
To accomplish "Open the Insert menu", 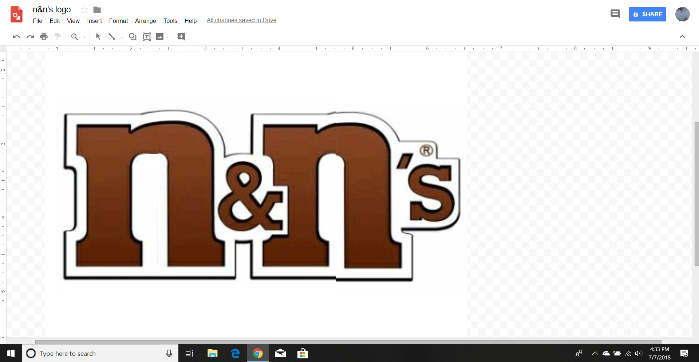I will 94,21.
